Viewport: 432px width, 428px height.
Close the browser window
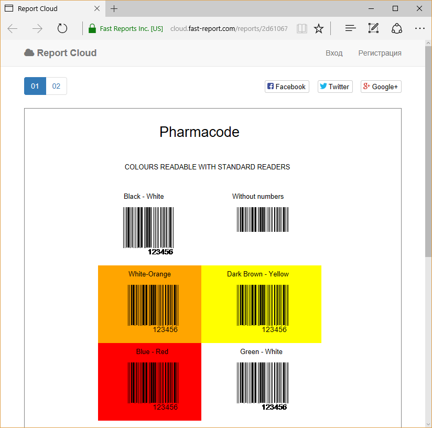coord(419,8)
